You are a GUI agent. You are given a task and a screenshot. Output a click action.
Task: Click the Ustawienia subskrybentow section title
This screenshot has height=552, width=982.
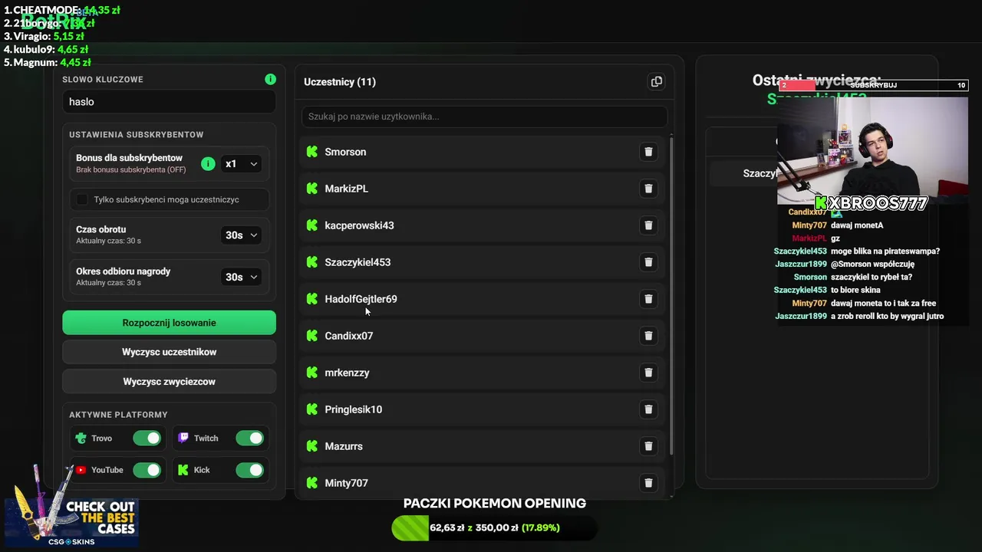136,135
